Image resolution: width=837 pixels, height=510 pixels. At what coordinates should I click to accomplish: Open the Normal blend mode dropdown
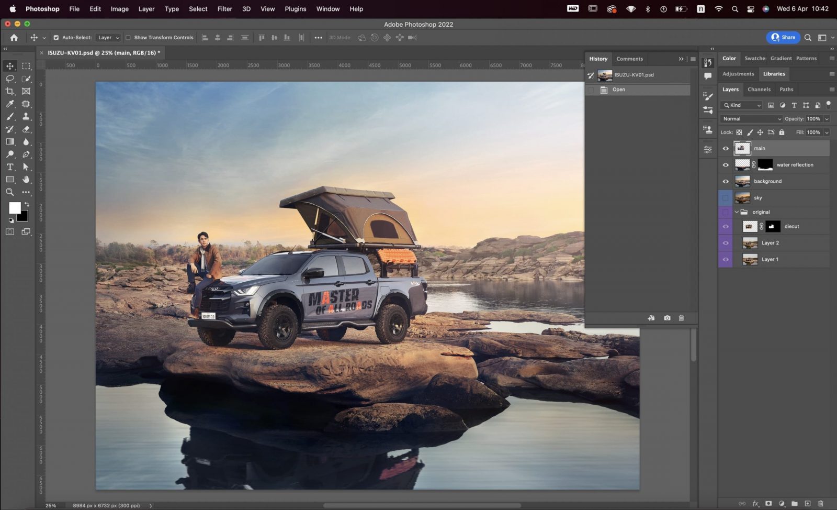click(751, 119)
